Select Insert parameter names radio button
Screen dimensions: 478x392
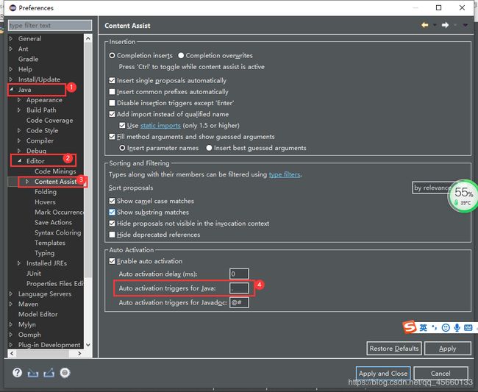tap(122, 148)
